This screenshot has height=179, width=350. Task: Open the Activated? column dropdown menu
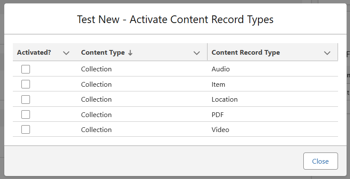[x=66, y=53]
